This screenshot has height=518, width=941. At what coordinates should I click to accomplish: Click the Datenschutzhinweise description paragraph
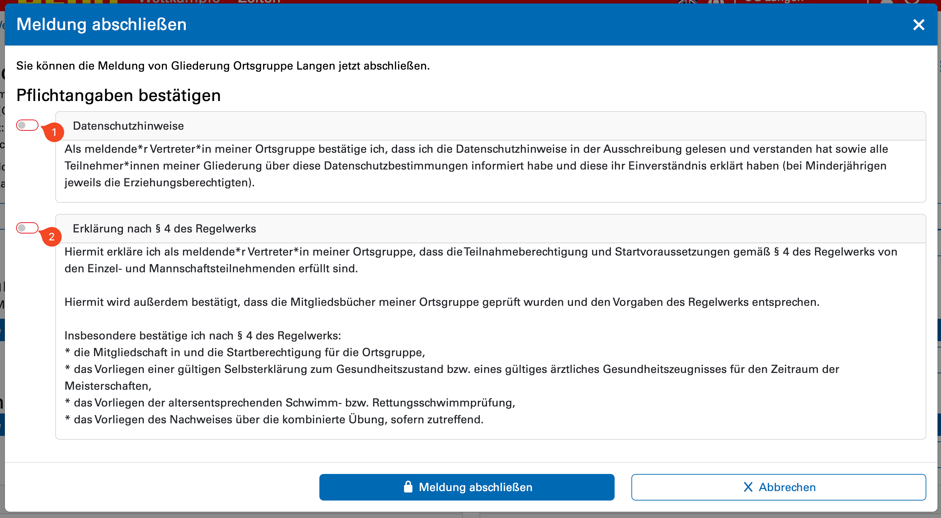(x=475, y=166)
